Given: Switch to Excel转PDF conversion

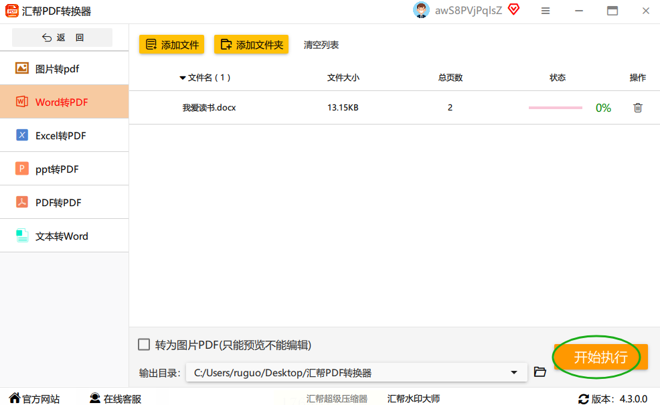Looking at the screenshot, I should tap(64, 135).
